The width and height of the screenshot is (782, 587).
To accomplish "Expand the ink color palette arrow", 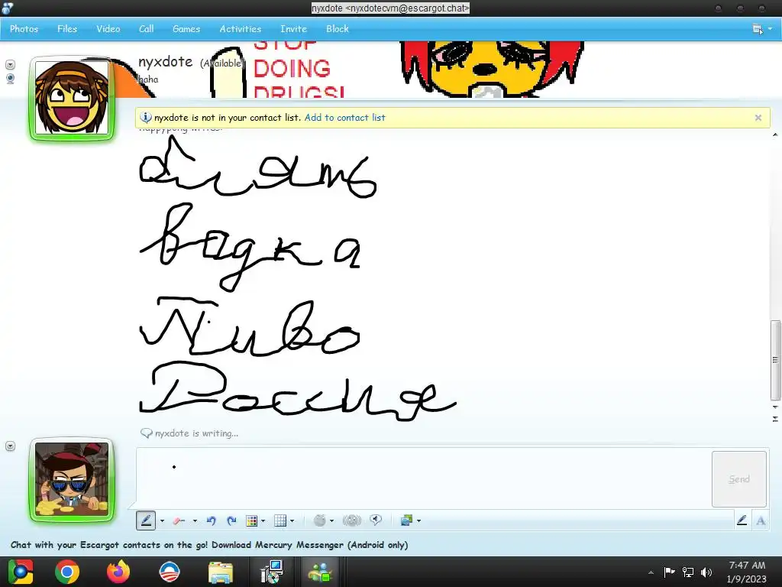I will pyautogui.click(x=263, y=521).
